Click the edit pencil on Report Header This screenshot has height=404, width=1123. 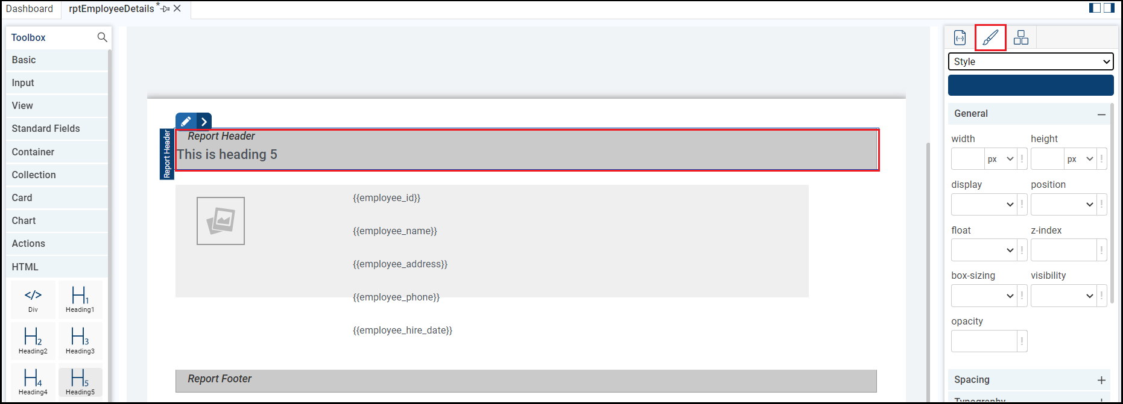click(186, 121)
